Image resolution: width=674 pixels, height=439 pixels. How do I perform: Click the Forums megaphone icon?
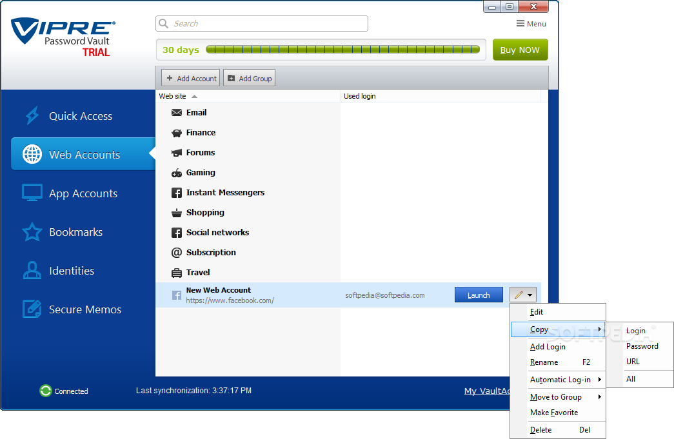coord(177,153)
